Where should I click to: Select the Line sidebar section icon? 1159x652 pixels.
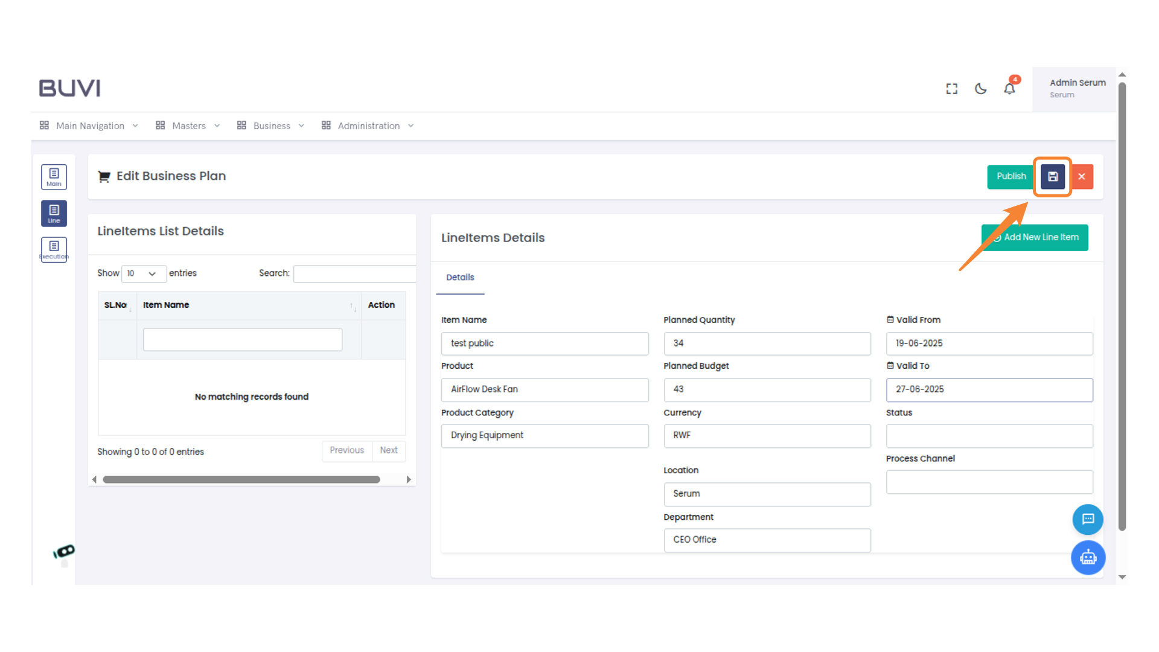54,213
